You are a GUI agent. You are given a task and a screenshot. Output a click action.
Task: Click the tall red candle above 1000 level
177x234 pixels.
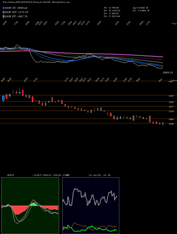[x=150, y=119]
